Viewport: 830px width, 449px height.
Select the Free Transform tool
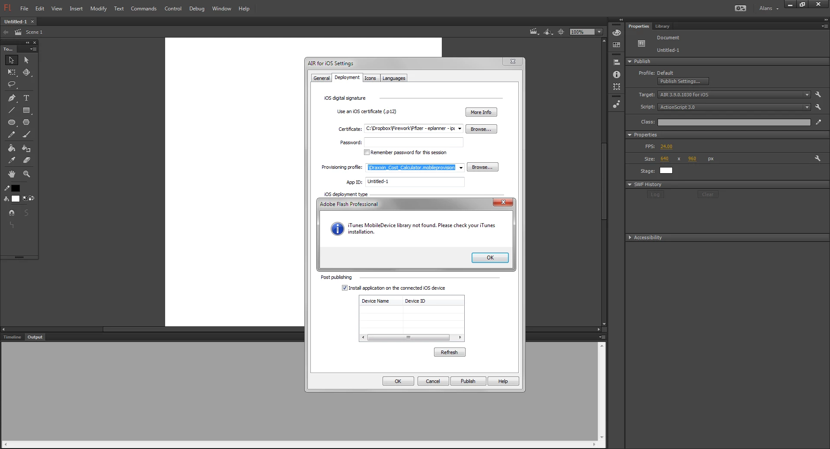(x=12, y=72)
